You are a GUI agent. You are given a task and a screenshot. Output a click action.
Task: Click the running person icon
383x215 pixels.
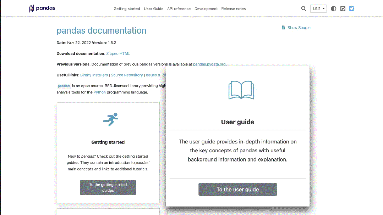click(x=111, y=119)
